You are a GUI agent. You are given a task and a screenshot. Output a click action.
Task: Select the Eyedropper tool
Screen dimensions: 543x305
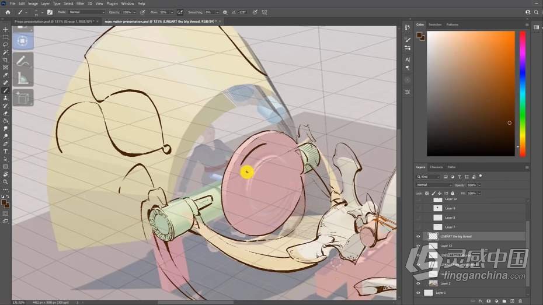coord(6,75)
